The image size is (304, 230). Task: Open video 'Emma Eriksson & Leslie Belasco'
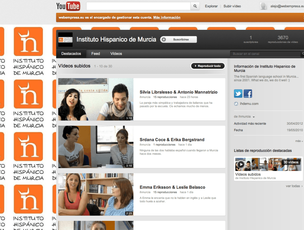[x=172, y=187]
